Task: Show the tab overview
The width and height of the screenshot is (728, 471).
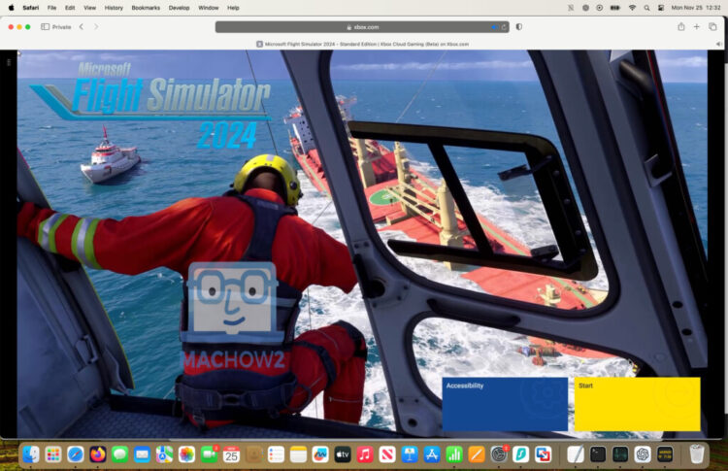Action: click(x=712, y=27)
